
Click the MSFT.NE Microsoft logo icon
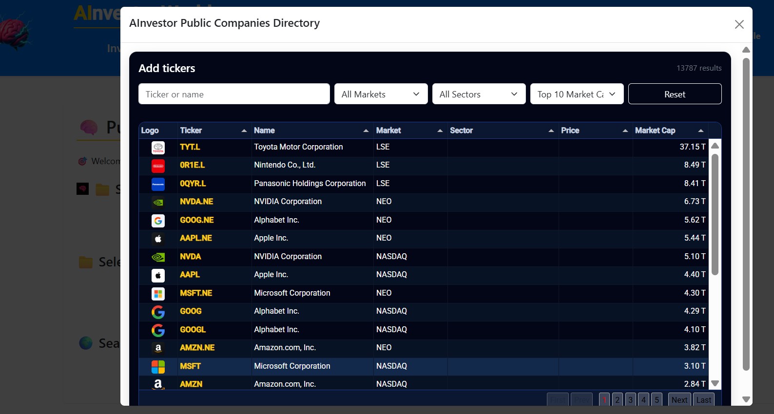tap(158, 294)
